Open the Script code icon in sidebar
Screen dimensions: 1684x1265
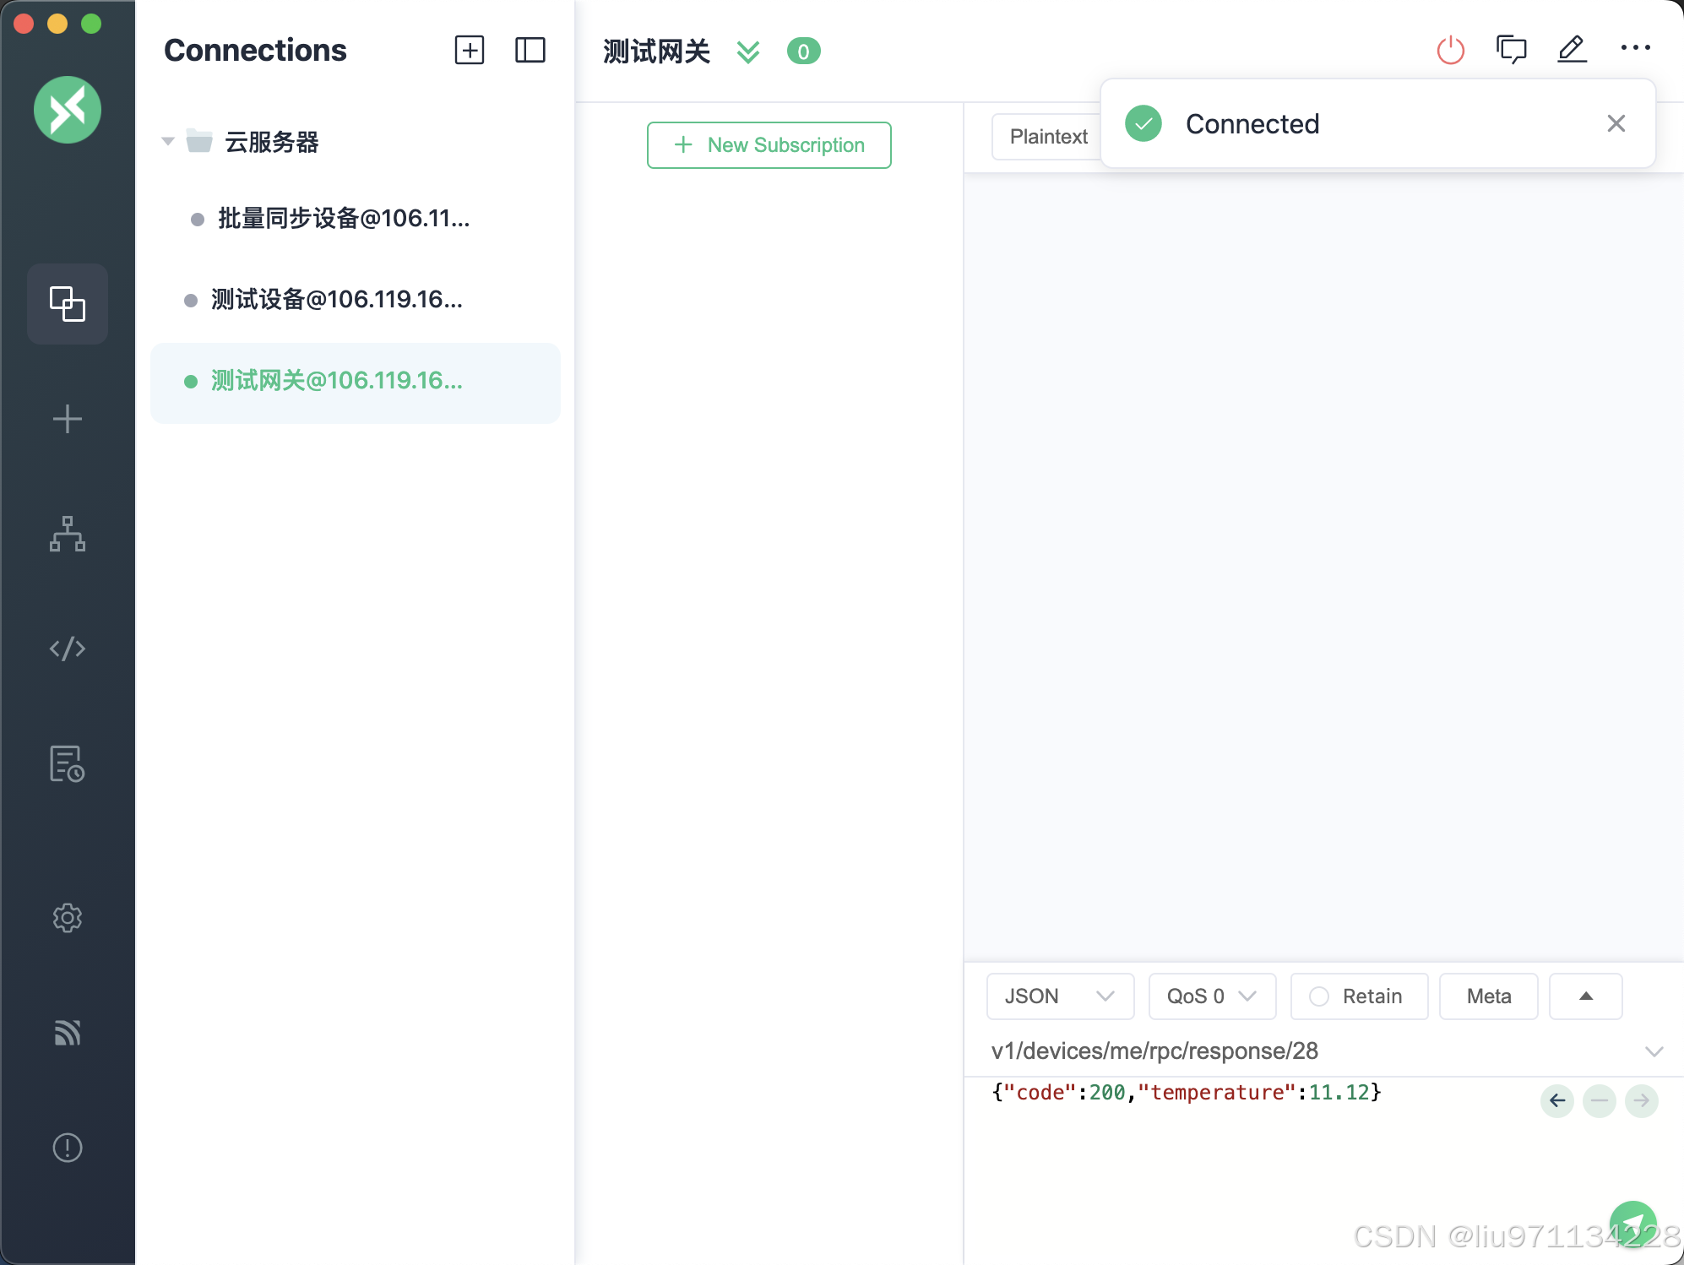pyautogui.click(x=68, y=649)
